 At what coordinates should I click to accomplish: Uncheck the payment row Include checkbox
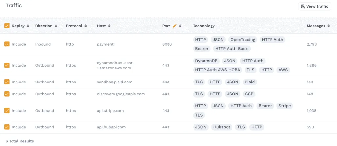[x=7, y=44]
